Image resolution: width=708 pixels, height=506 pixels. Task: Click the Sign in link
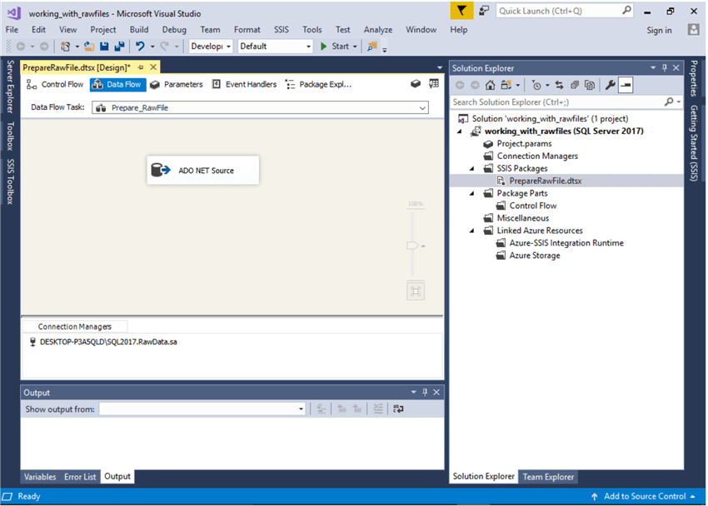click(x=659, y=30)
